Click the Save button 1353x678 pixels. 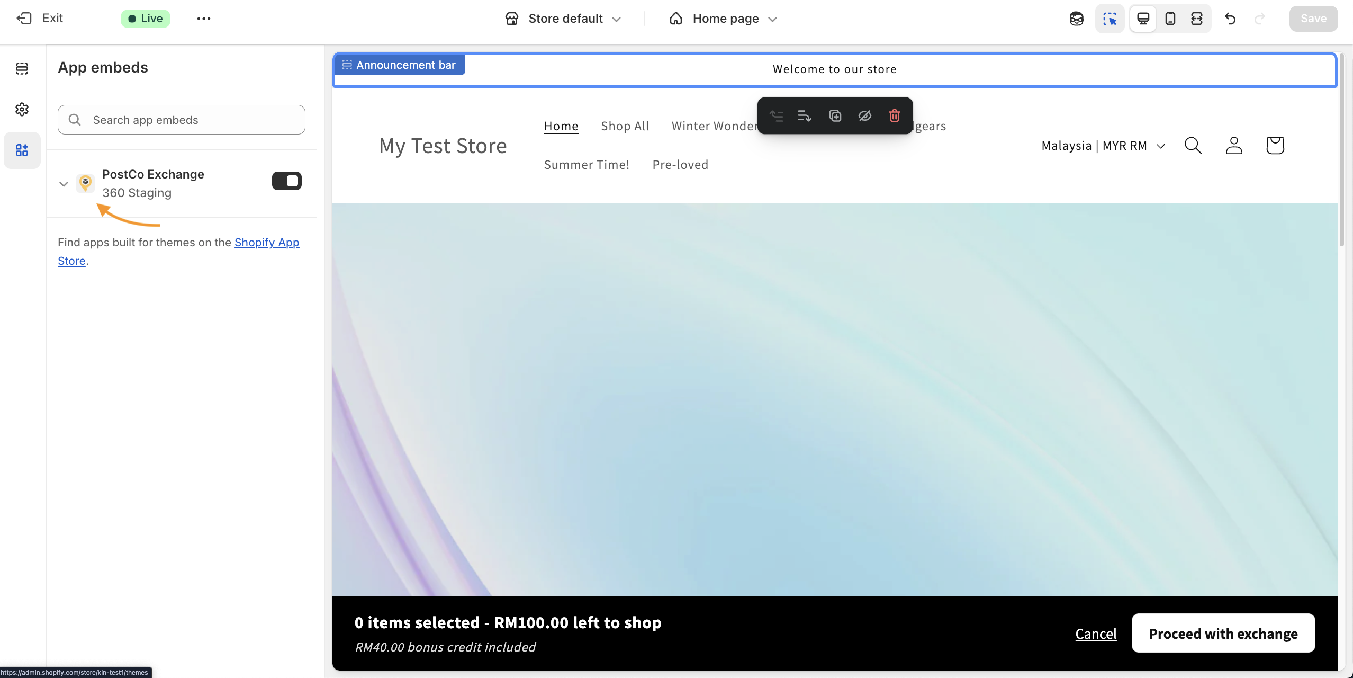[1313, 19]
